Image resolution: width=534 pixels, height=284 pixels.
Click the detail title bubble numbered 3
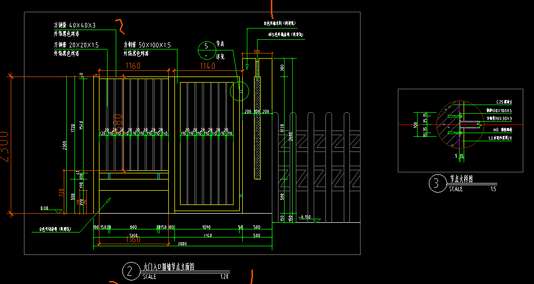[436, 184]
